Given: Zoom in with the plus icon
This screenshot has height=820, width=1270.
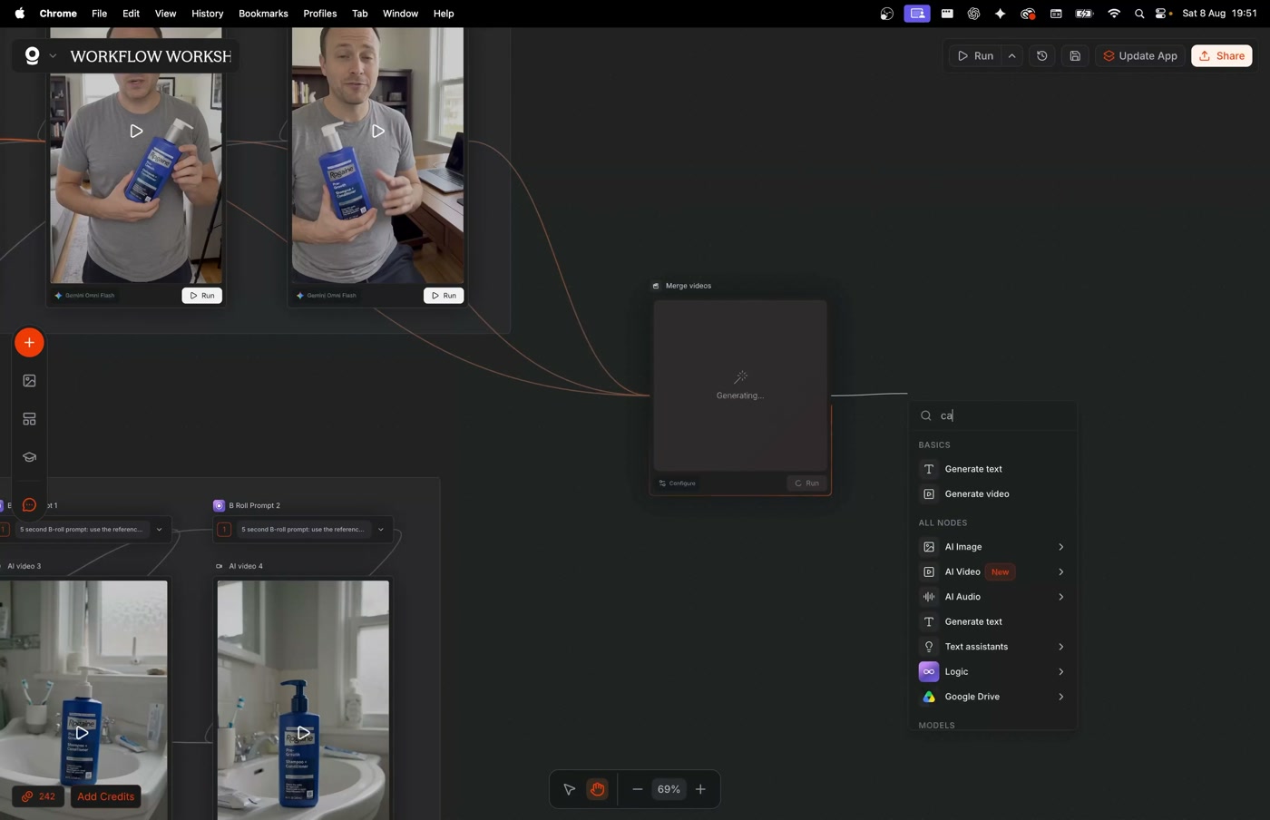Looking at the screenshot, I should coord(700,789).
